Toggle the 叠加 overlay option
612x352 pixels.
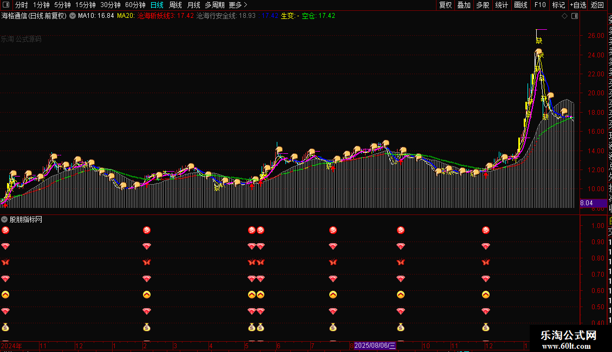(464, 5)
